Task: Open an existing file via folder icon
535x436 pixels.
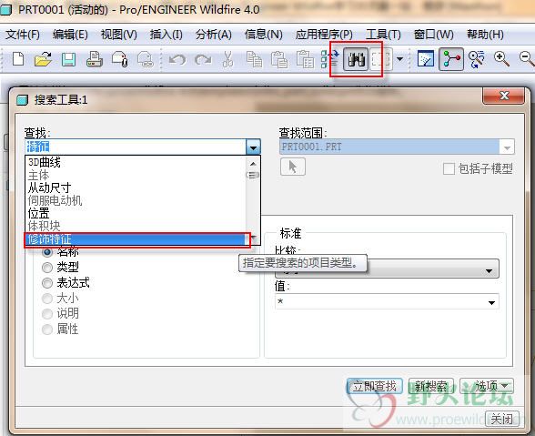Action: (44, 59)
